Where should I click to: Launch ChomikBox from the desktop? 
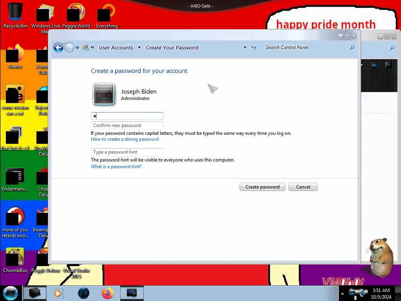point(15,260)
